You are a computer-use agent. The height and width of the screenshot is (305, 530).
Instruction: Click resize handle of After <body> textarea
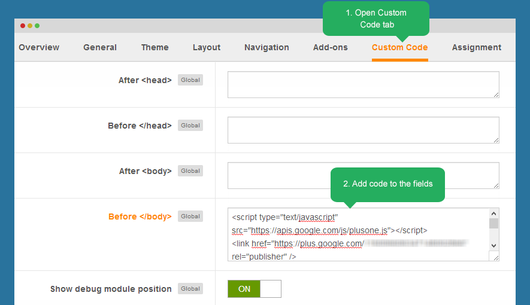coord(496,185)
